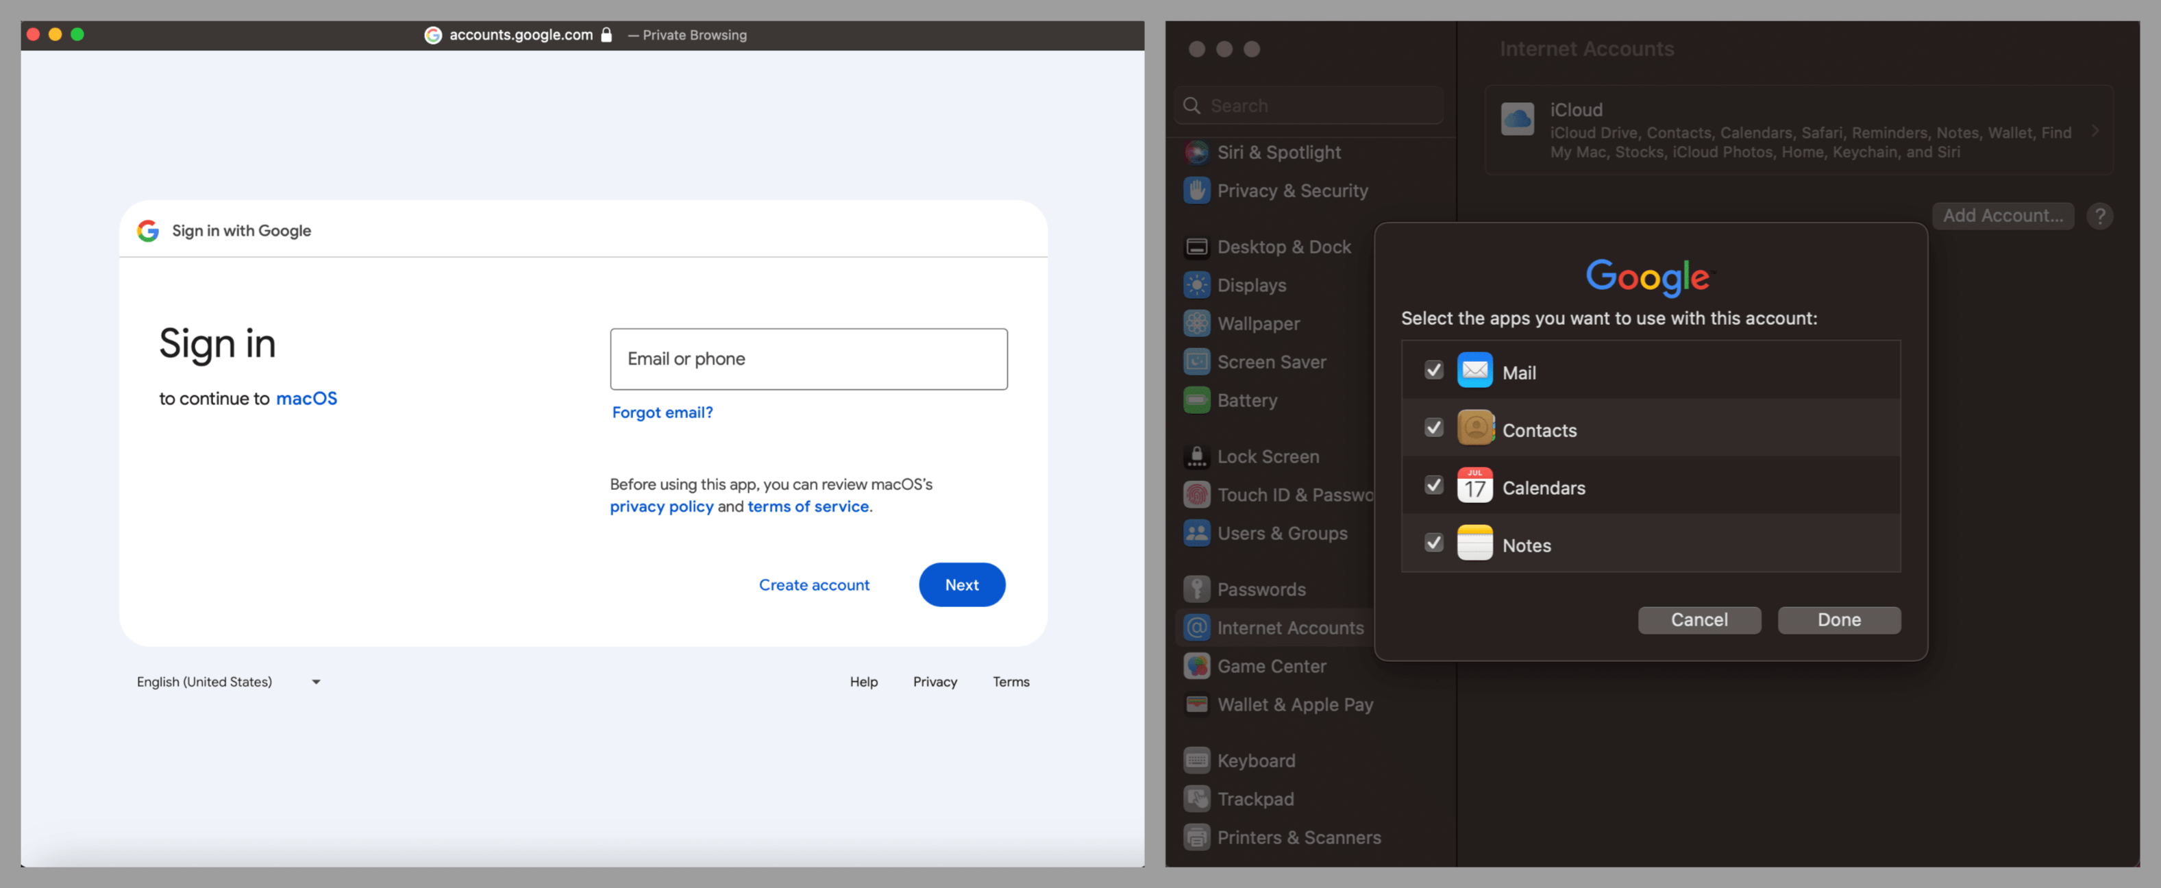
Task: Click the Privacy footer link
Action: (x=935, y=682)
